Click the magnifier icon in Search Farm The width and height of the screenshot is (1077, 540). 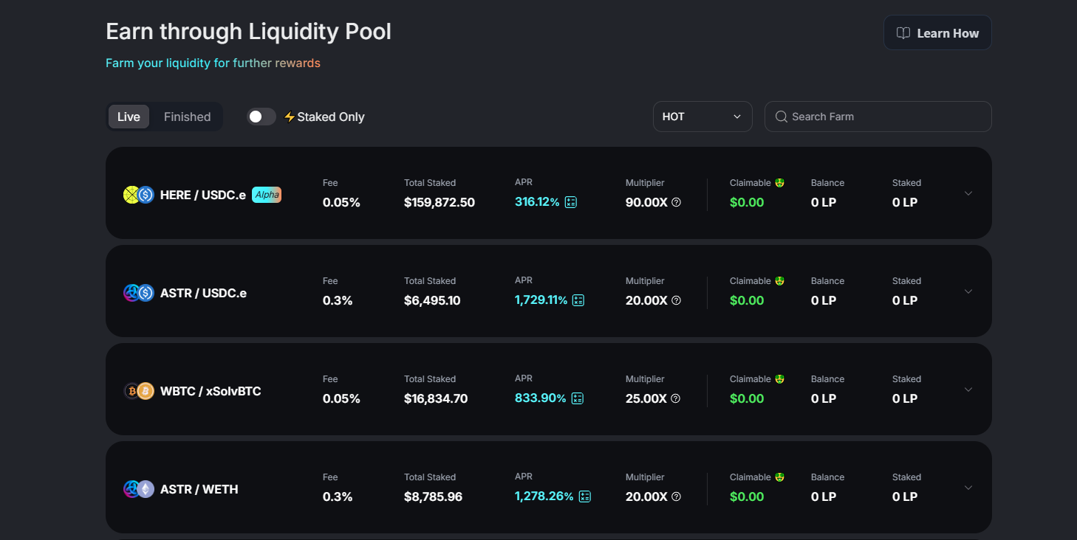(781, 117)
